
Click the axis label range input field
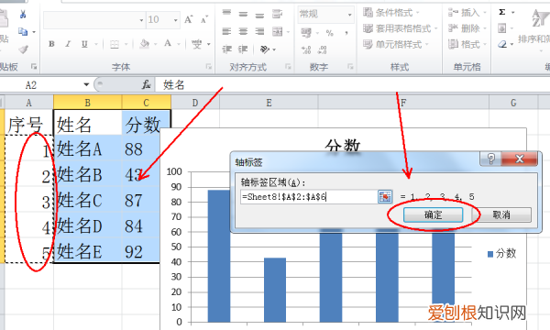[x=309, y=197]
